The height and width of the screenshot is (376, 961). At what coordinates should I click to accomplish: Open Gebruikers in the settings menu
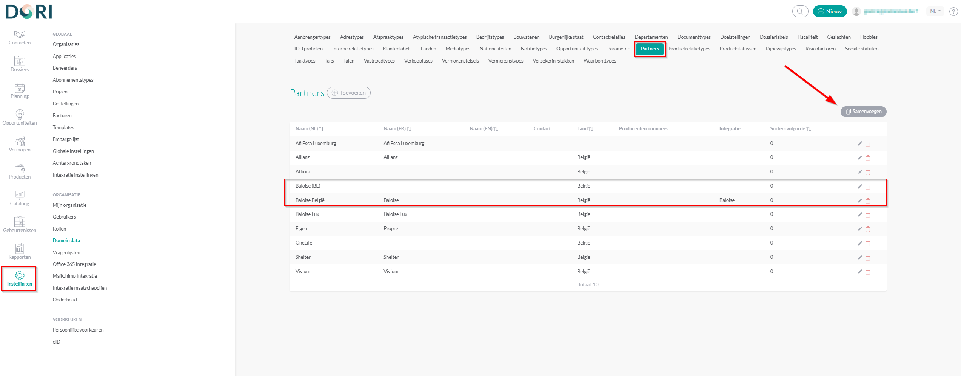65,217
